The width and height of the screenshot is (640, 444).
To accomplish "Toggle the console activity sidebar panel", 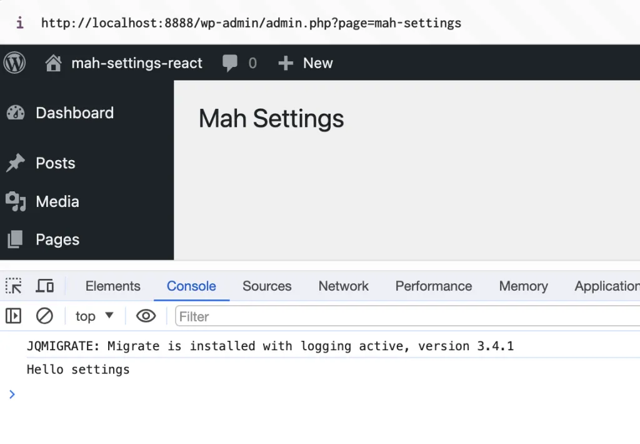I will pyautogui.click(x=13, y=316).
